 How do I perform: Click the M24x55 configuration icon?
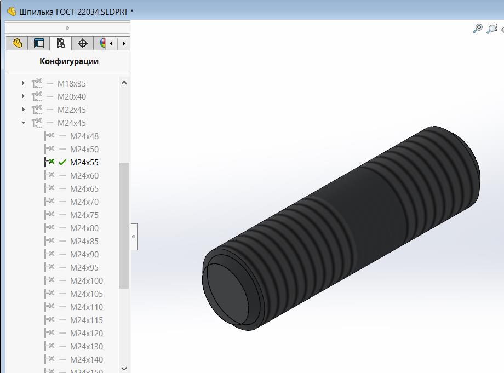click(49, 162)
